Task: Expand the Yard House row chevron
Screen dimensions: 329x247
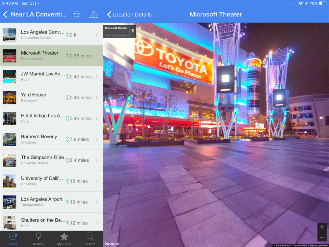Action: [x=97, y=97]
